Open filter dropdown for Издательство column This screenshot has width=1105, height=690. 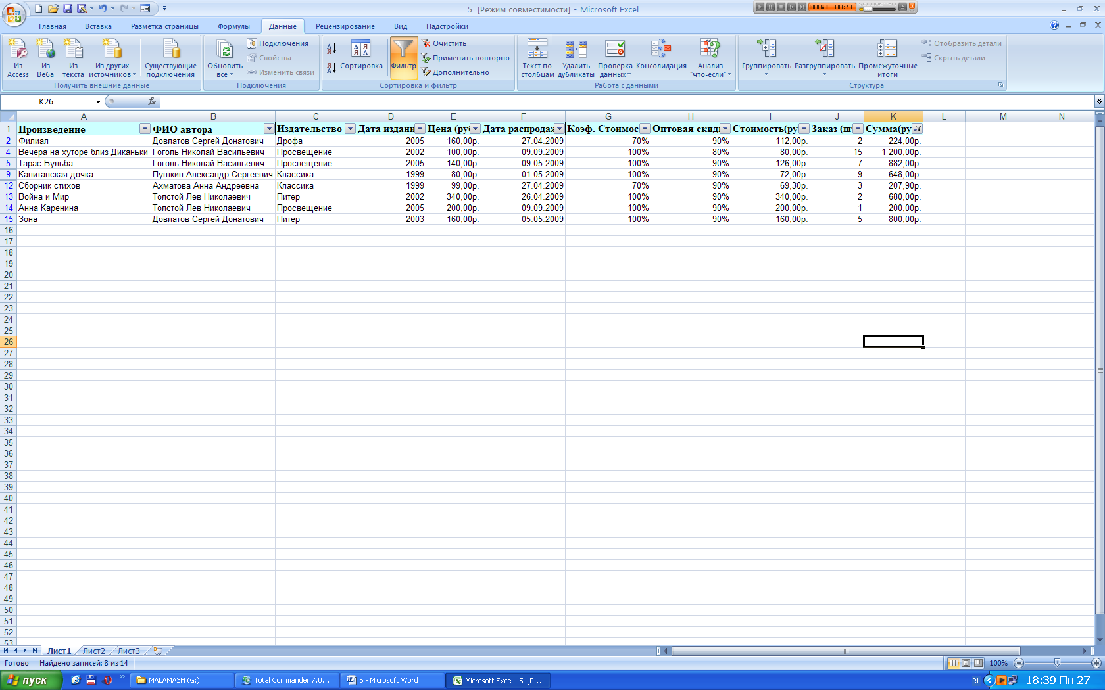coord(350,129)
